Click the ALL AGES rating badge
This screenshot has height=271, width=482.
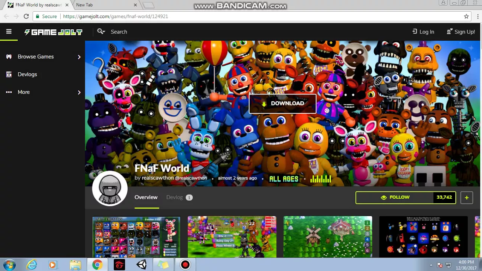point(284,179)
